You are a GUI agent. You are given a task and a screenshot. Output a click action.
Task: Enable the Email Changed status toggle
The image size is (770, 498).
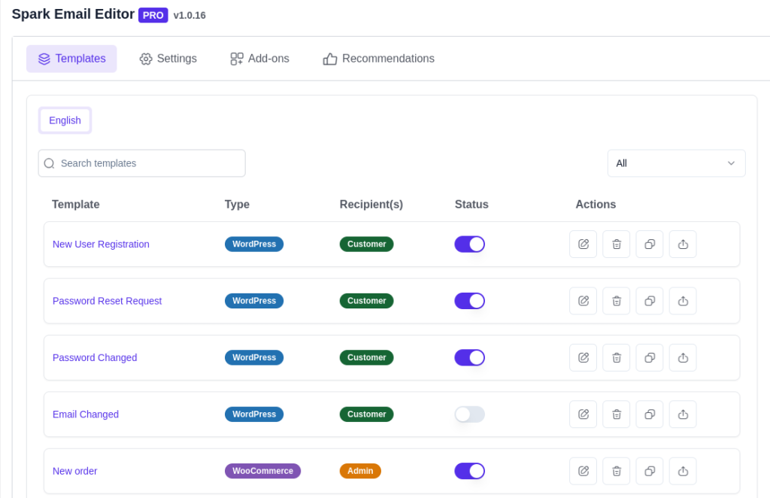469,414
